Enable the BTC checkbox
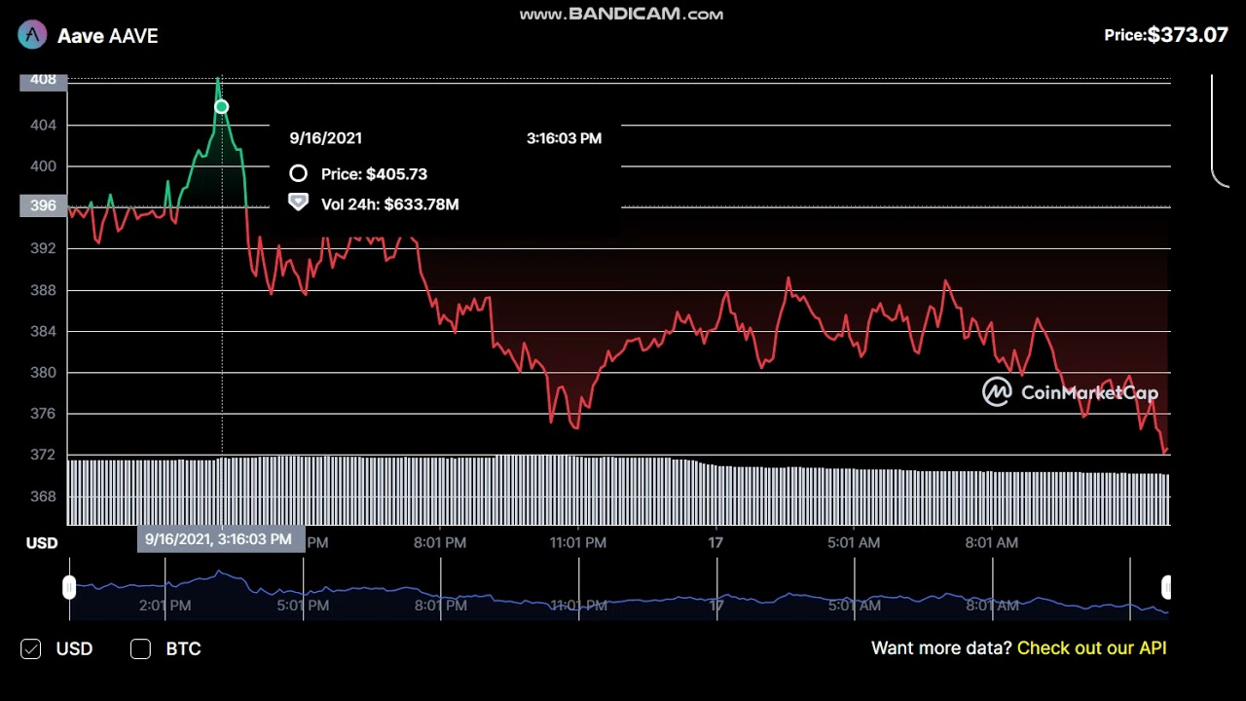This screenshot has width=1246, height=701. pos(140,648)
